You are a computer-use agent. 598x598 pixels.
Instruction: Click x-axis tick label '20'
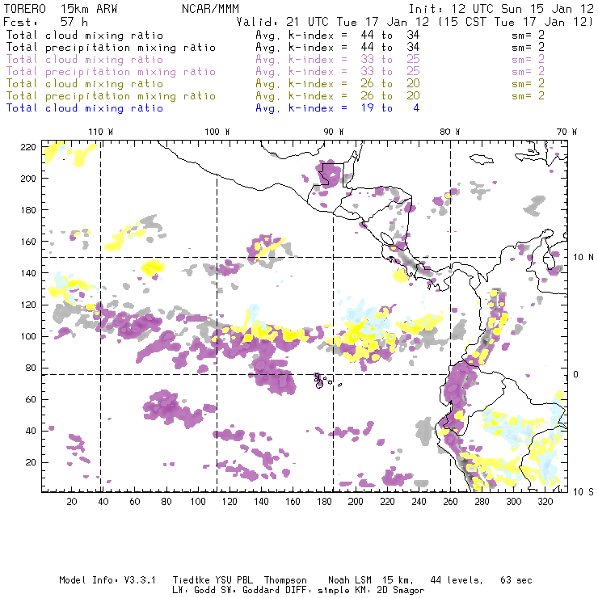72,502
